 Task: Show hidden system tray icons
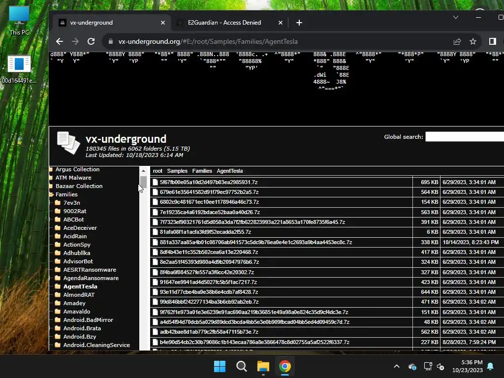click(x=397, y=366)
